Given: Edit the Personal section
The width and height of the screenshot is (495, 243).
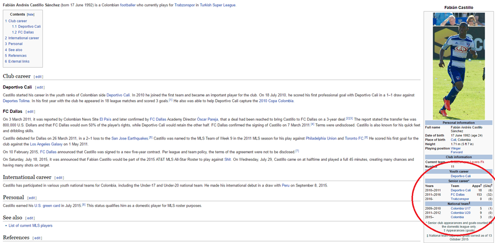Looking at the screenshot, I should [x=32, y=198].
